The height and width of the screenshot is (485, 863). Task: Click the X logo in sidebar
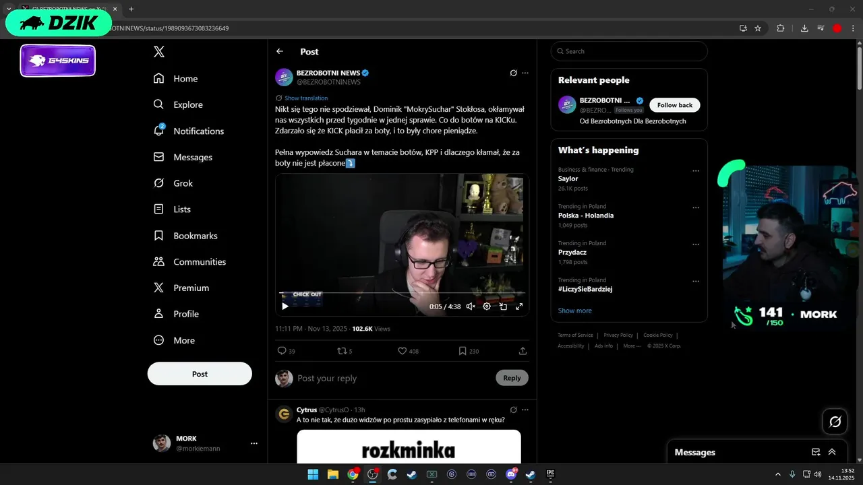158,52
